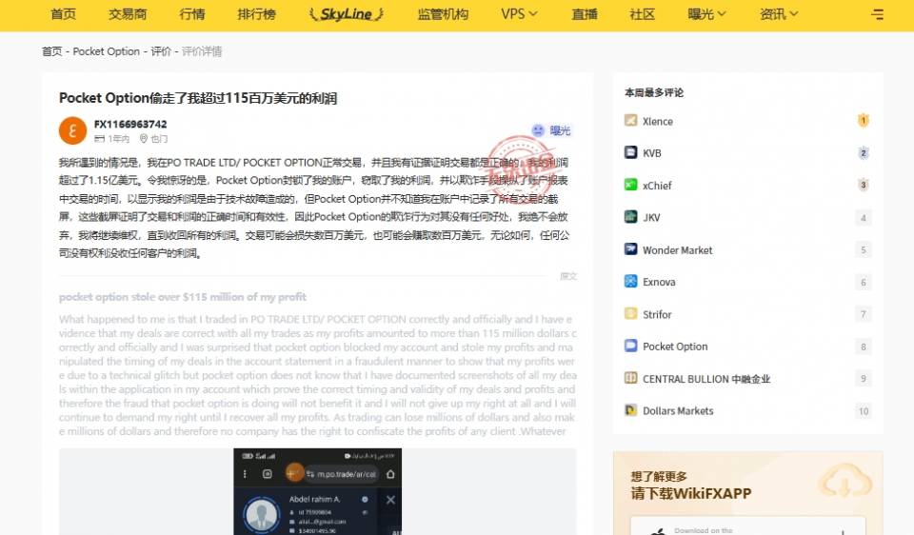Click the Exnova broker logo icon
This screenshot has width=914, height=535.
pos(630,281)
